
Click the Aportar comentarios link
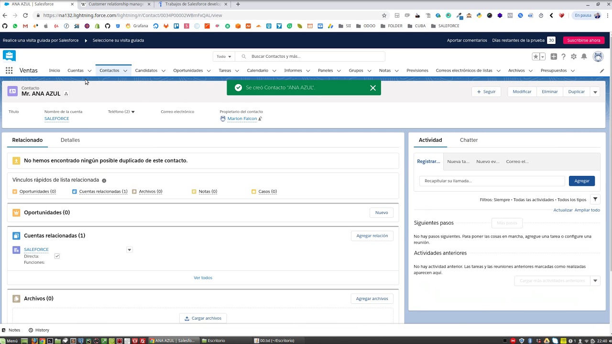coord(467,40)
